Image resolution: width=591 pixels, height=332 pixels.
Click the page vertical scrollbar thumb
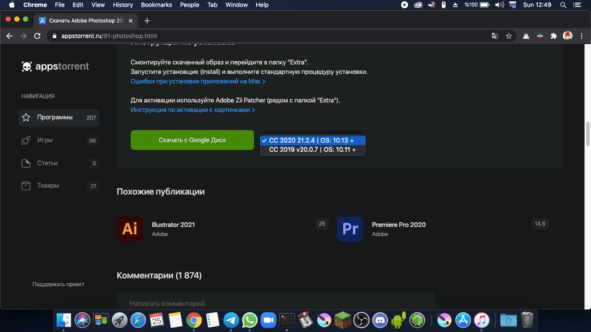pos(588,134)
